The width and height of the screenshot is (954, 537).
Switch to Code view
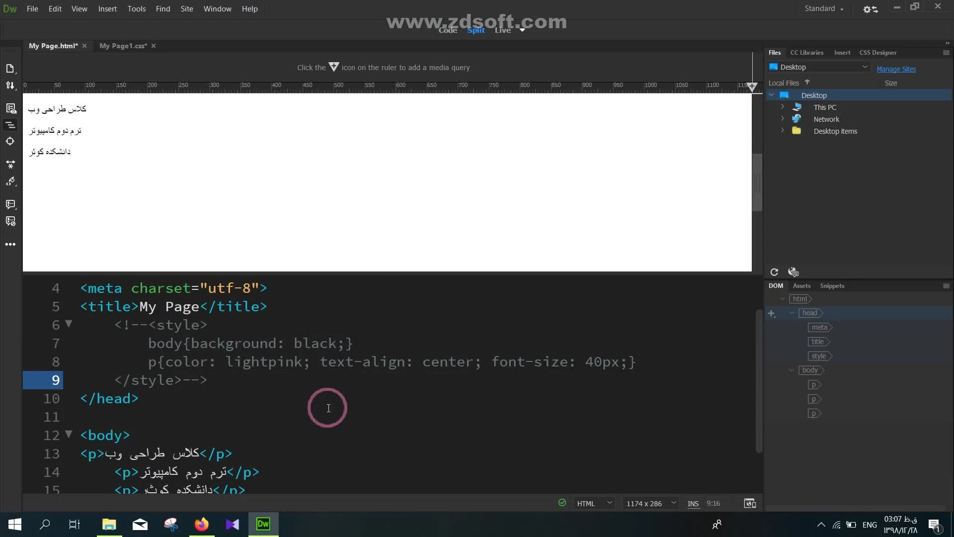point(448,30)
